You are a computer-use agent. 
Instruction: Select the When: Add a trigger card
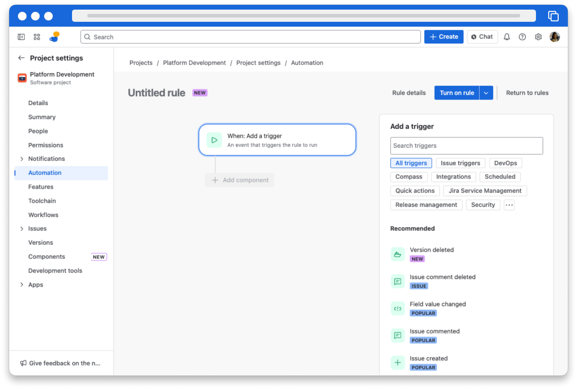tap(278, 140)
